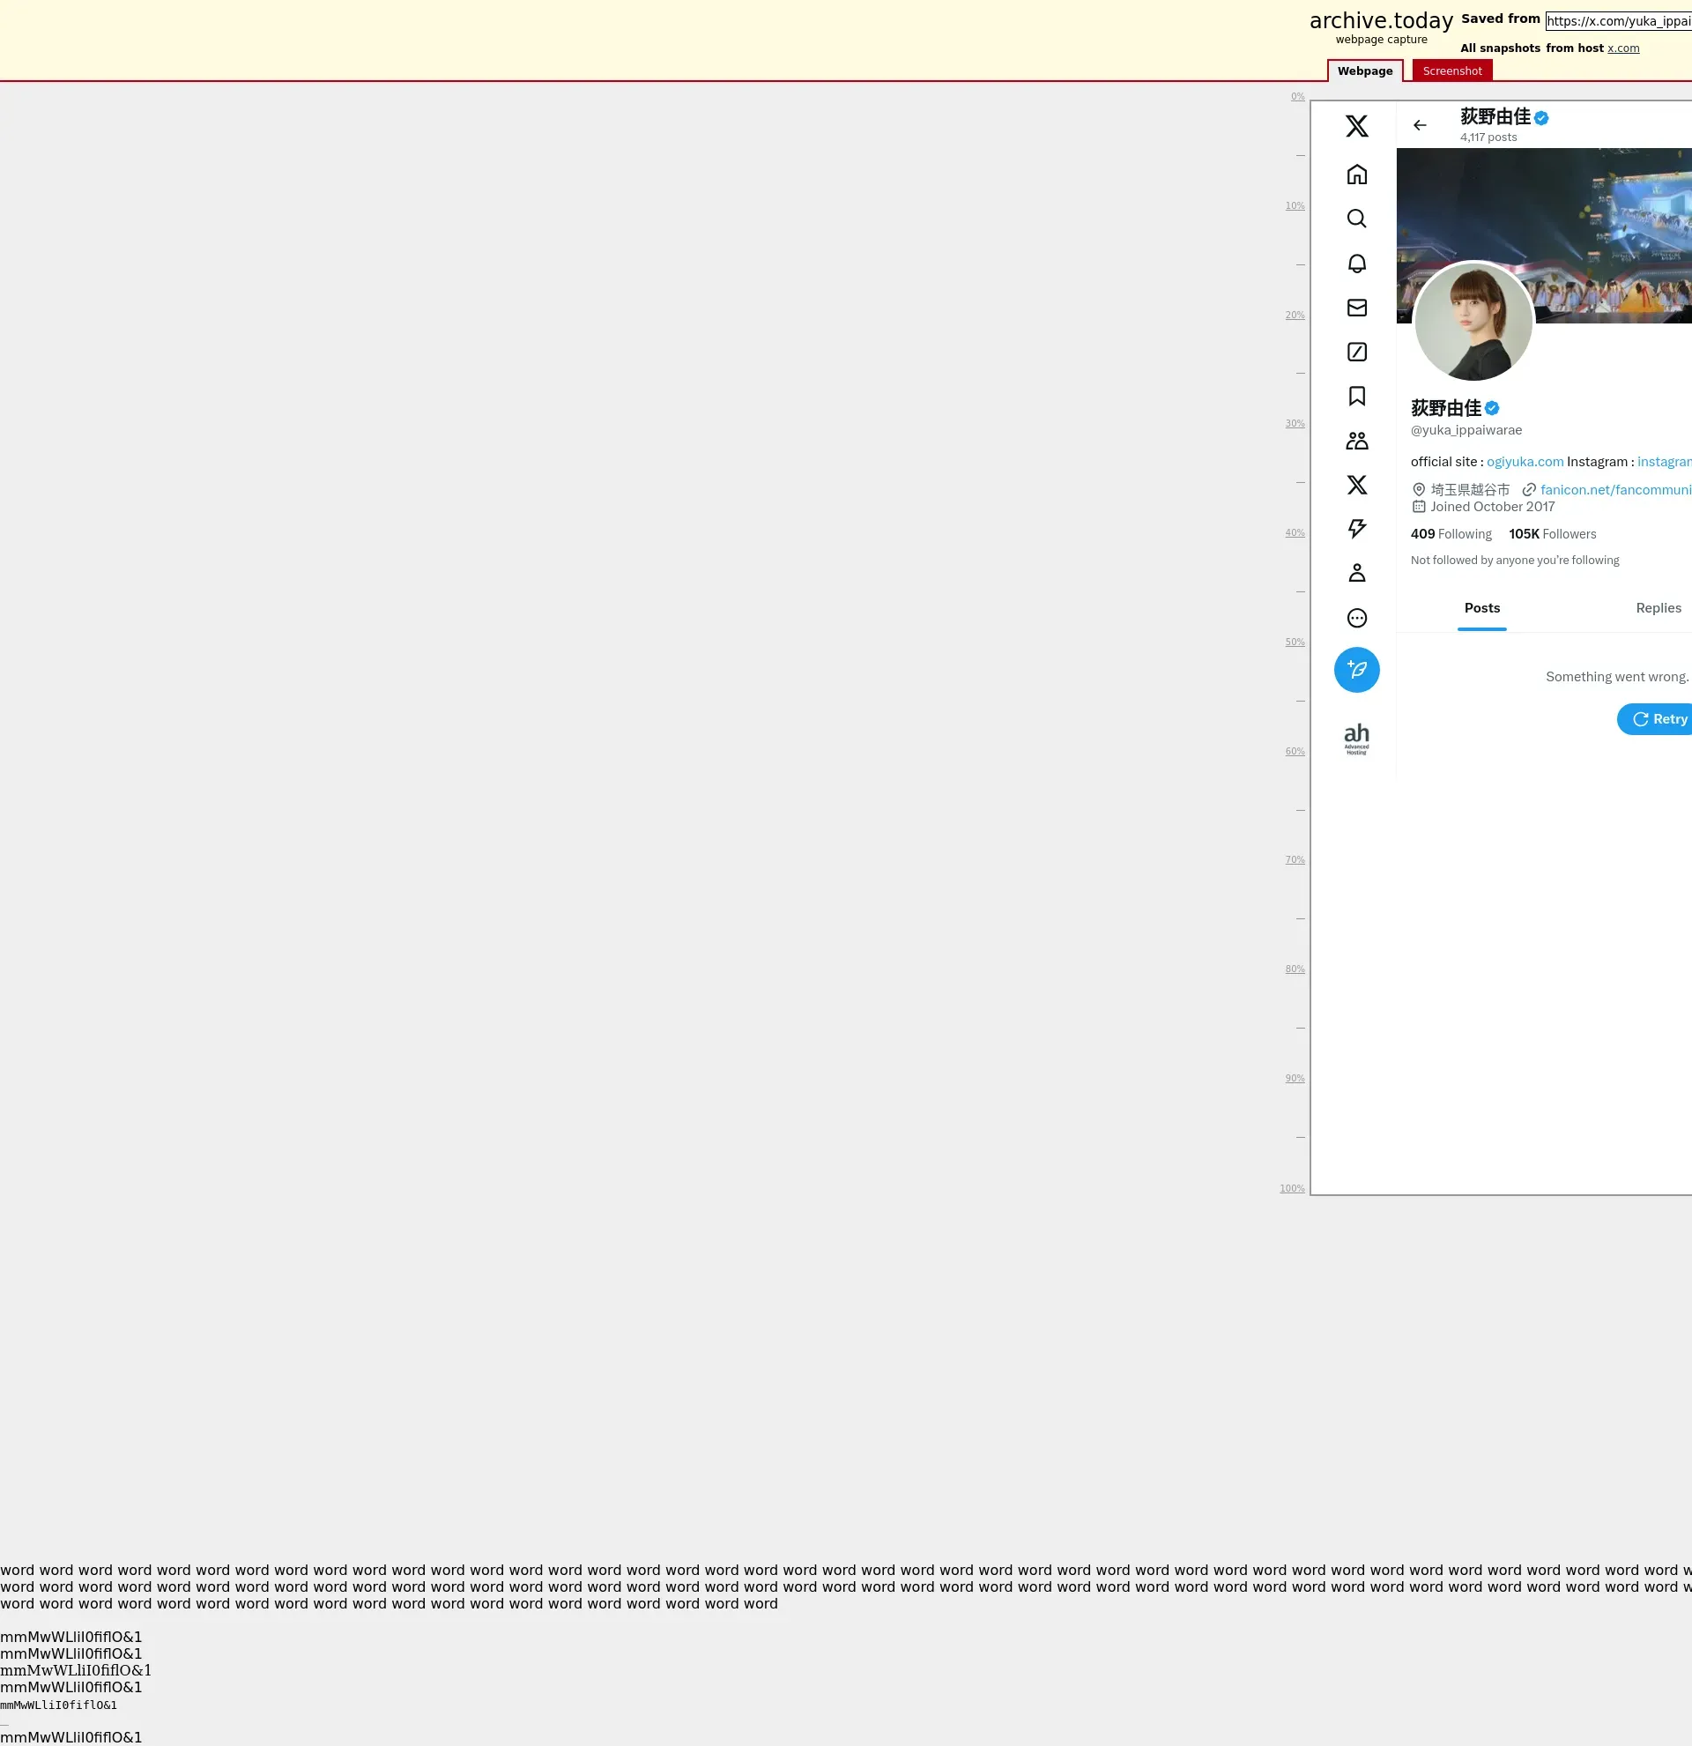Jump to the 50% scroll marker
The image size is (1692, 1746).
click(1294, 642)
